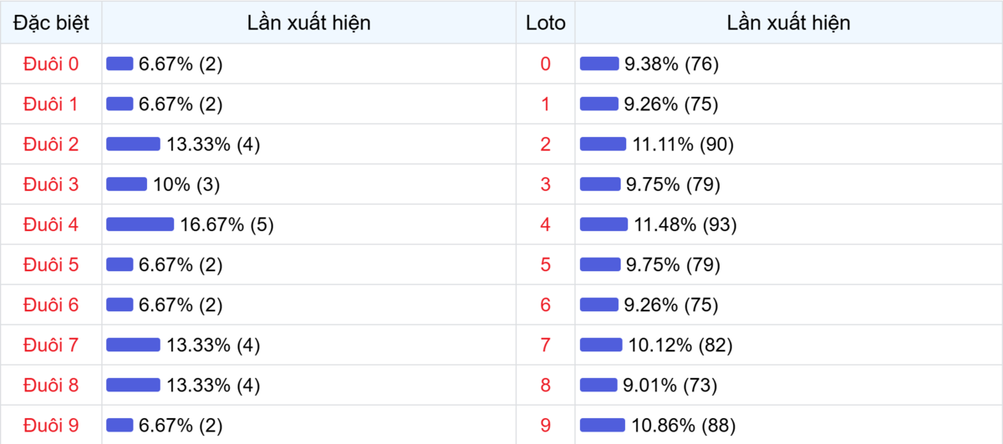Click the 'Đặc biệt' column header
This screenshot has width=1003, height=444.
[51, 23]
